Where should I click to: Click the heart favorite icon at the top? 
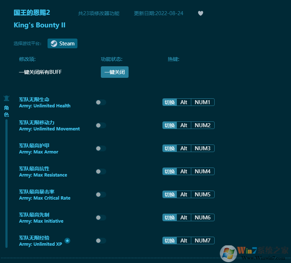[x=200, y=13]
